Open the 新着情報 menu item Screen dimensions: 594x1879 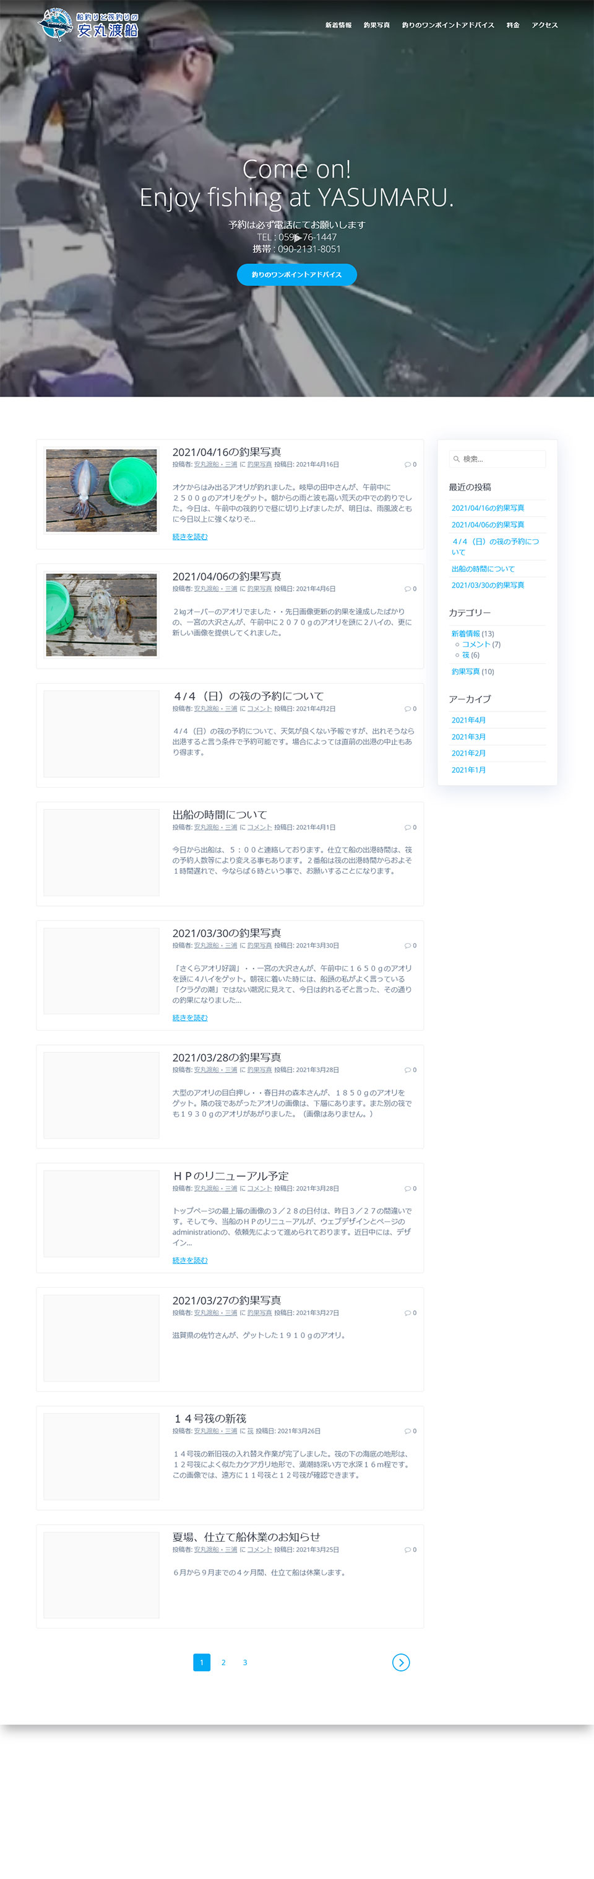coord(338,25)
